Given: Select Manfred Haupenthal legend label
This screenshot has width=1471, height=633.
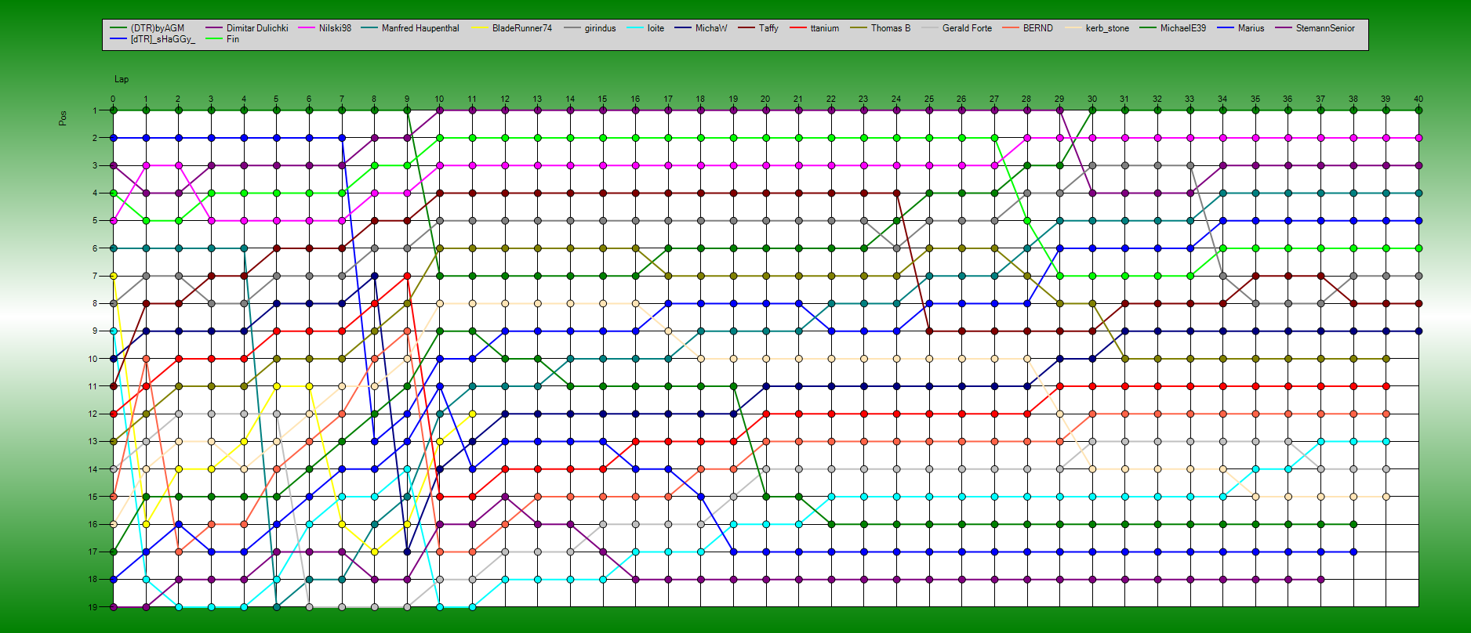Looking at the screenshot, I should tap(420, 28).
